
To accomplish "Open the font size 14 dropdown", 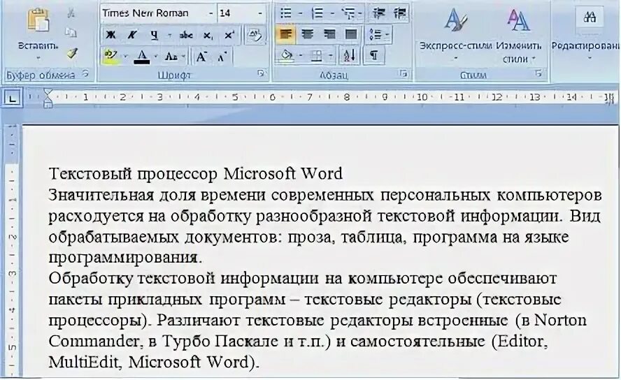I will click(x=260, y=13).
